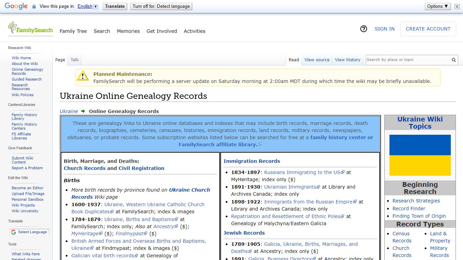The height and width of the screenshot is (260, 463).
Task: Open the Select Language dropdown
Action: coord(30,232)
